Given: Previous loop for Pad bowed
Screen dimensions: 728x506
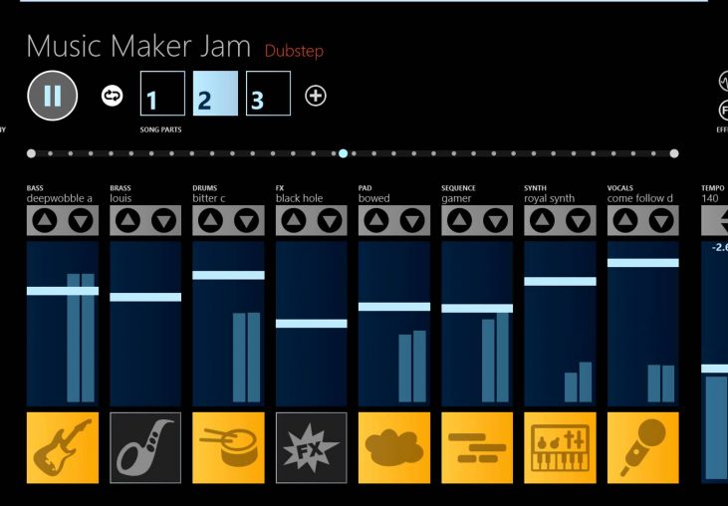Looking at the screenshot, I should [x=376, y=220].
